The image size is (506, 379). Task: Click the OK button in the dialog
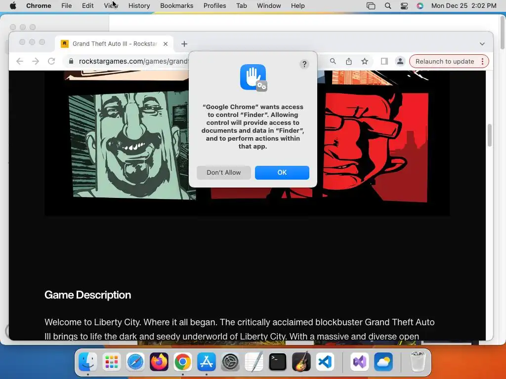pos(282,172)
